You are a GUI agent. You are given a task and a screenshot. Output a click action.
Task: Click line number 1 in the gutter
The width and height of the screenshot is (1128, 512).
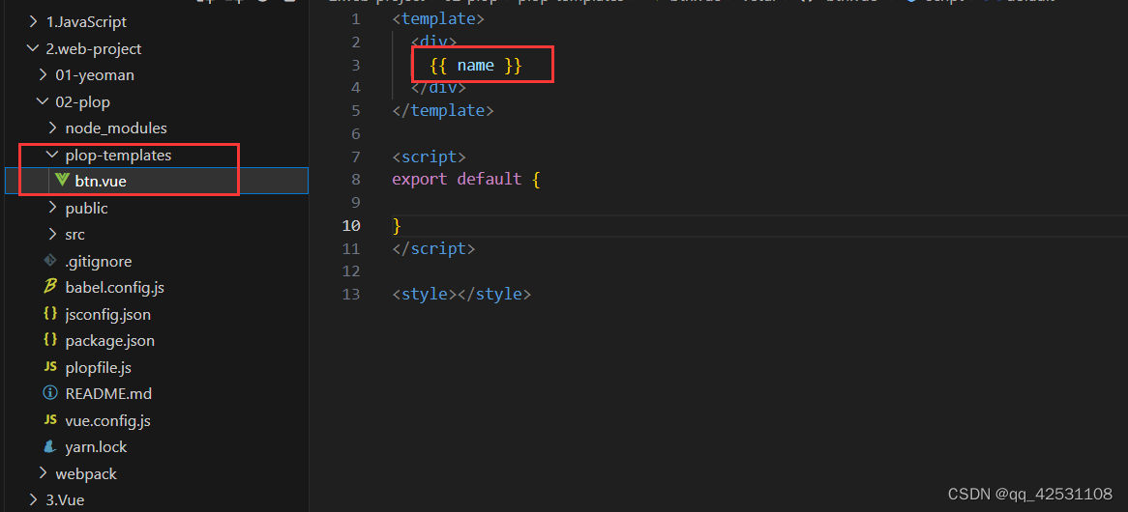pyautogui.click(x=355, y=18)
